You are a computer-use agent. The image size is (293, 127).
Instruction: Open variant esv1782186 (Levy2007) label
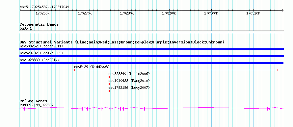click(129, 88)
